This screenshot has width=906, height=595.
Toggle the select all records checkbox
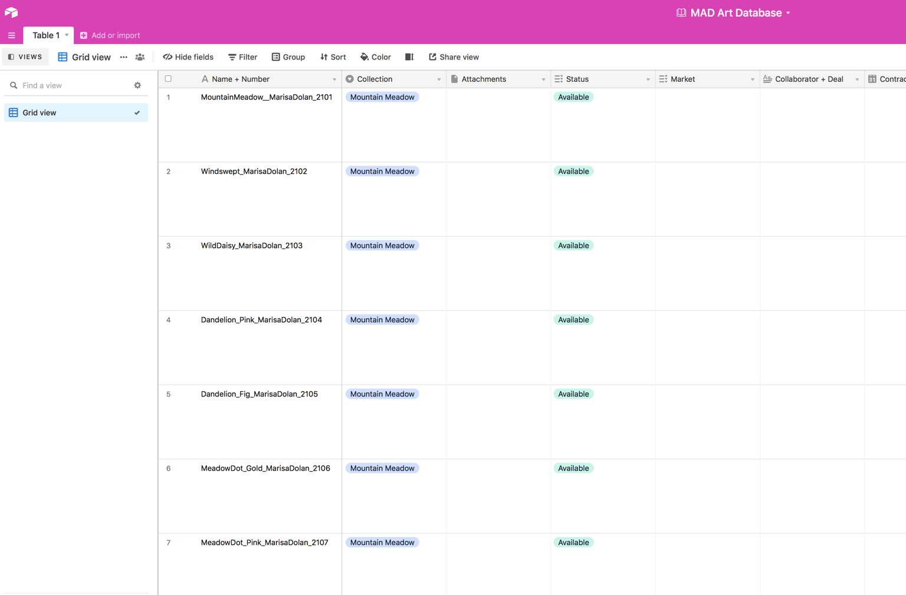(x=168, y=79)
